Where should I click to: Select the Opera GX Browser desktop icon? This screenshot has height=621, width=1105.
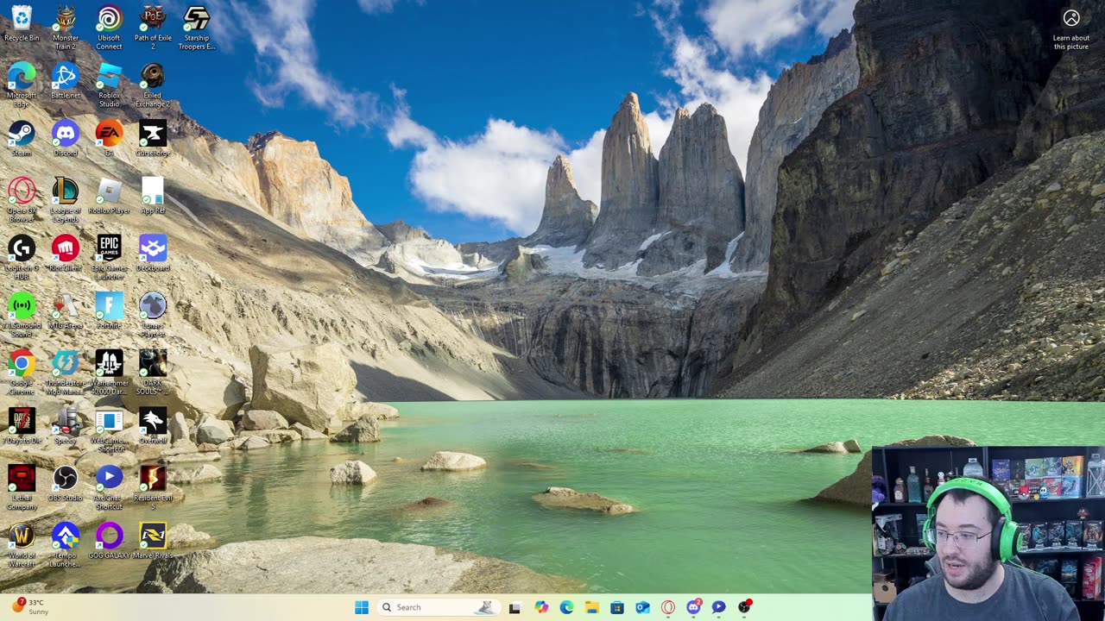(x=22, y=200)
